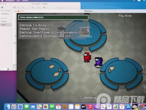Select the 'Reactor Start Reactor' task line
The width and height of the screenshot is (146, 110).
pyautogui.click(x=34, y=29)
